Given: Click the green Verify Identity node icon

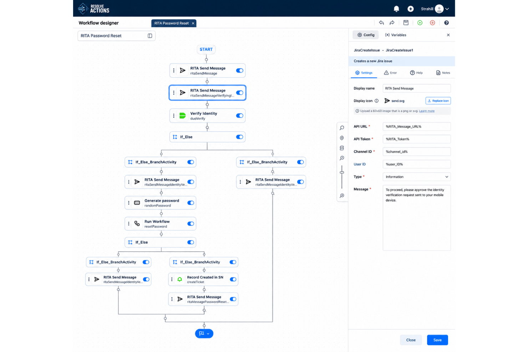Looking at the screenshot, I should [x=182, y=116].
